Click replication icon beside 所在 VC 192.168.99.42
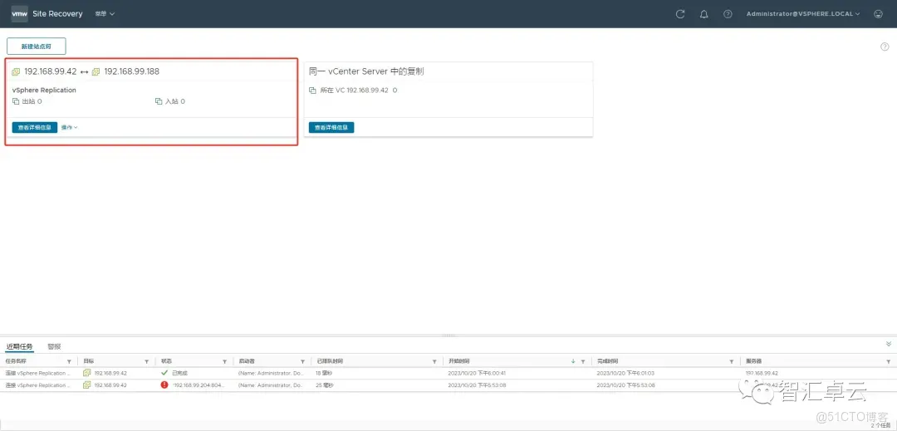Screen dimensions: 897x431 click(x=312, y=91)
